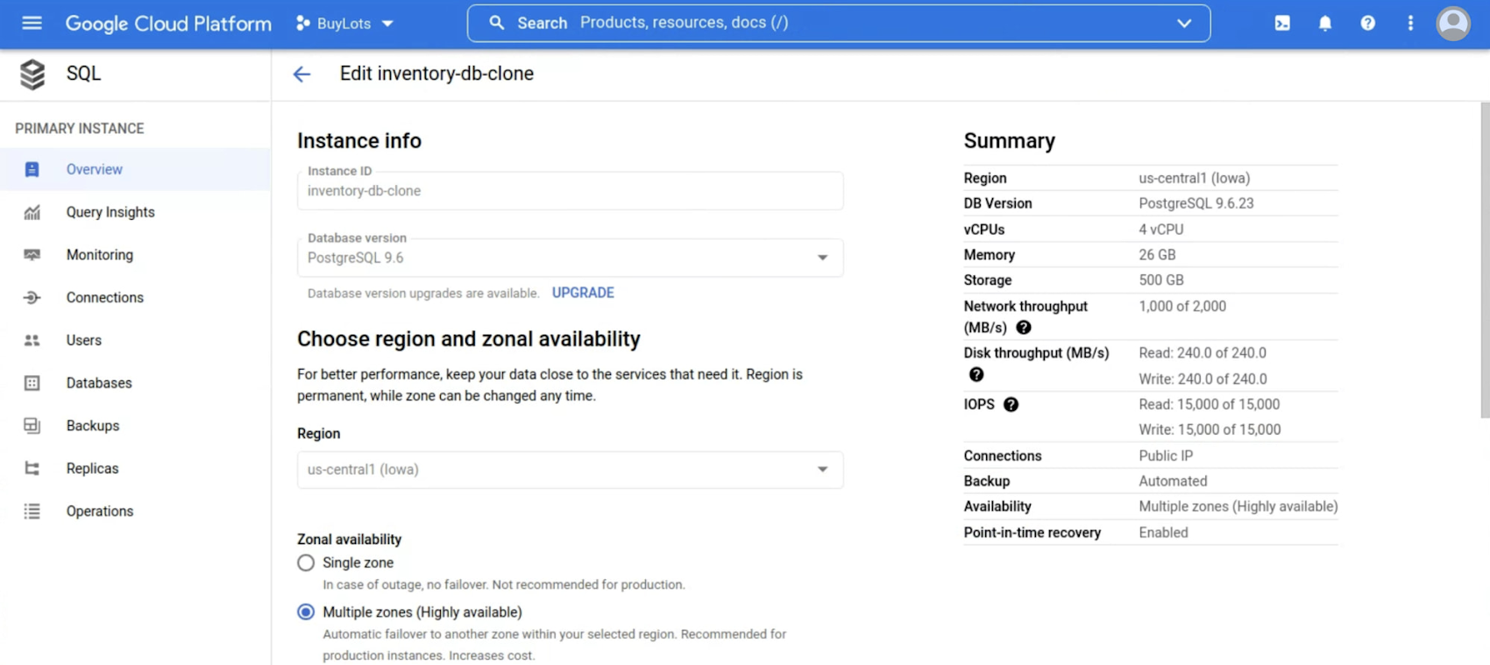Viewport: 1490px width, 665px height.
Task: Show Network throughput help tooltip icon
Action: [x=1023, y=328]
